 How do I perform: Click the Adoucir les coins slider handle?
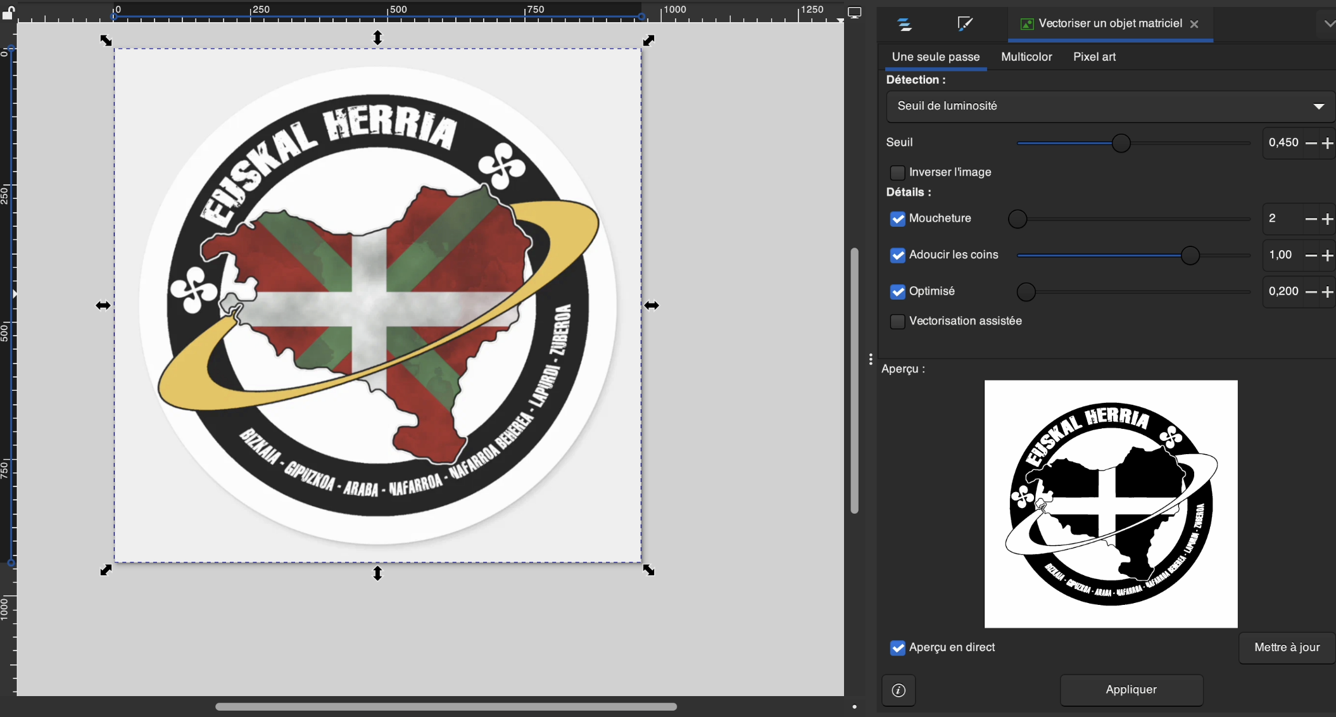pyautogui.click(x=1190, y=256)
